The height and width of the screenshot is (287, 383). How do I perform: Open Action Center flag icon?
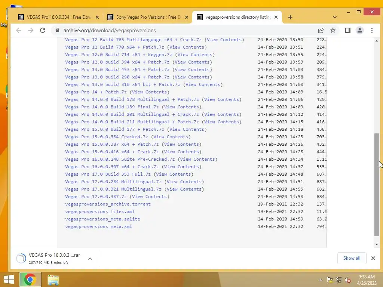click(330, 280)
